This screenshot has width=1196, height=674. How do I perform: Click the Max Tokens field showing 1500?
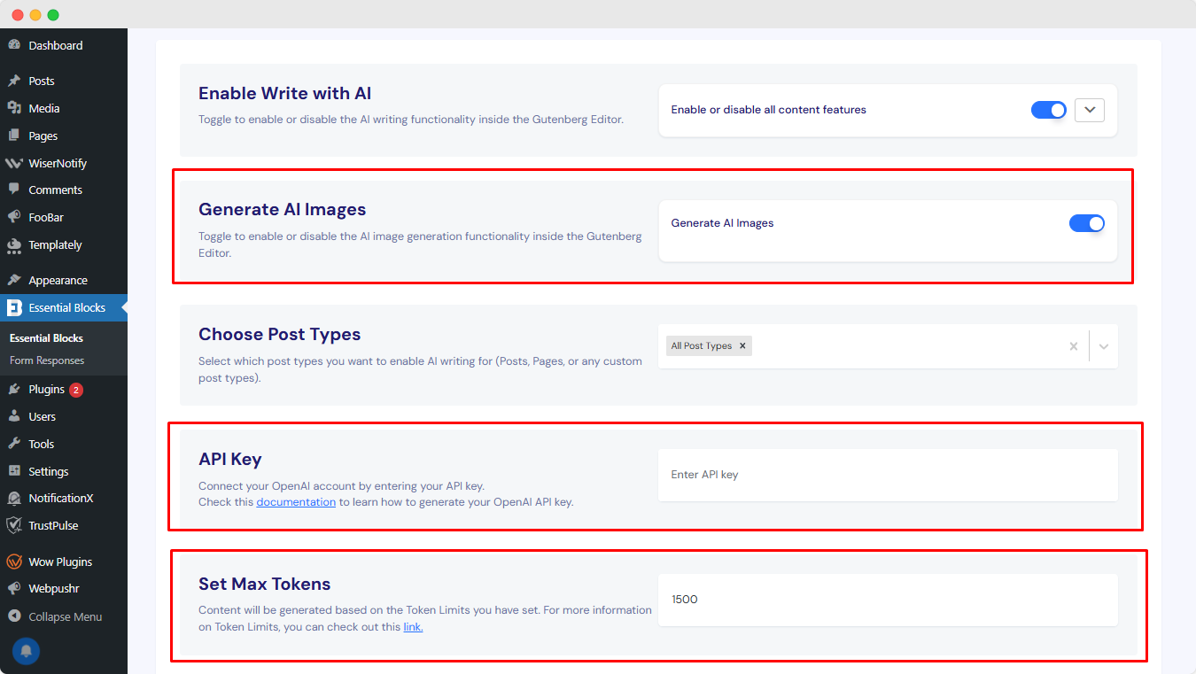click(x=888, y=600)
